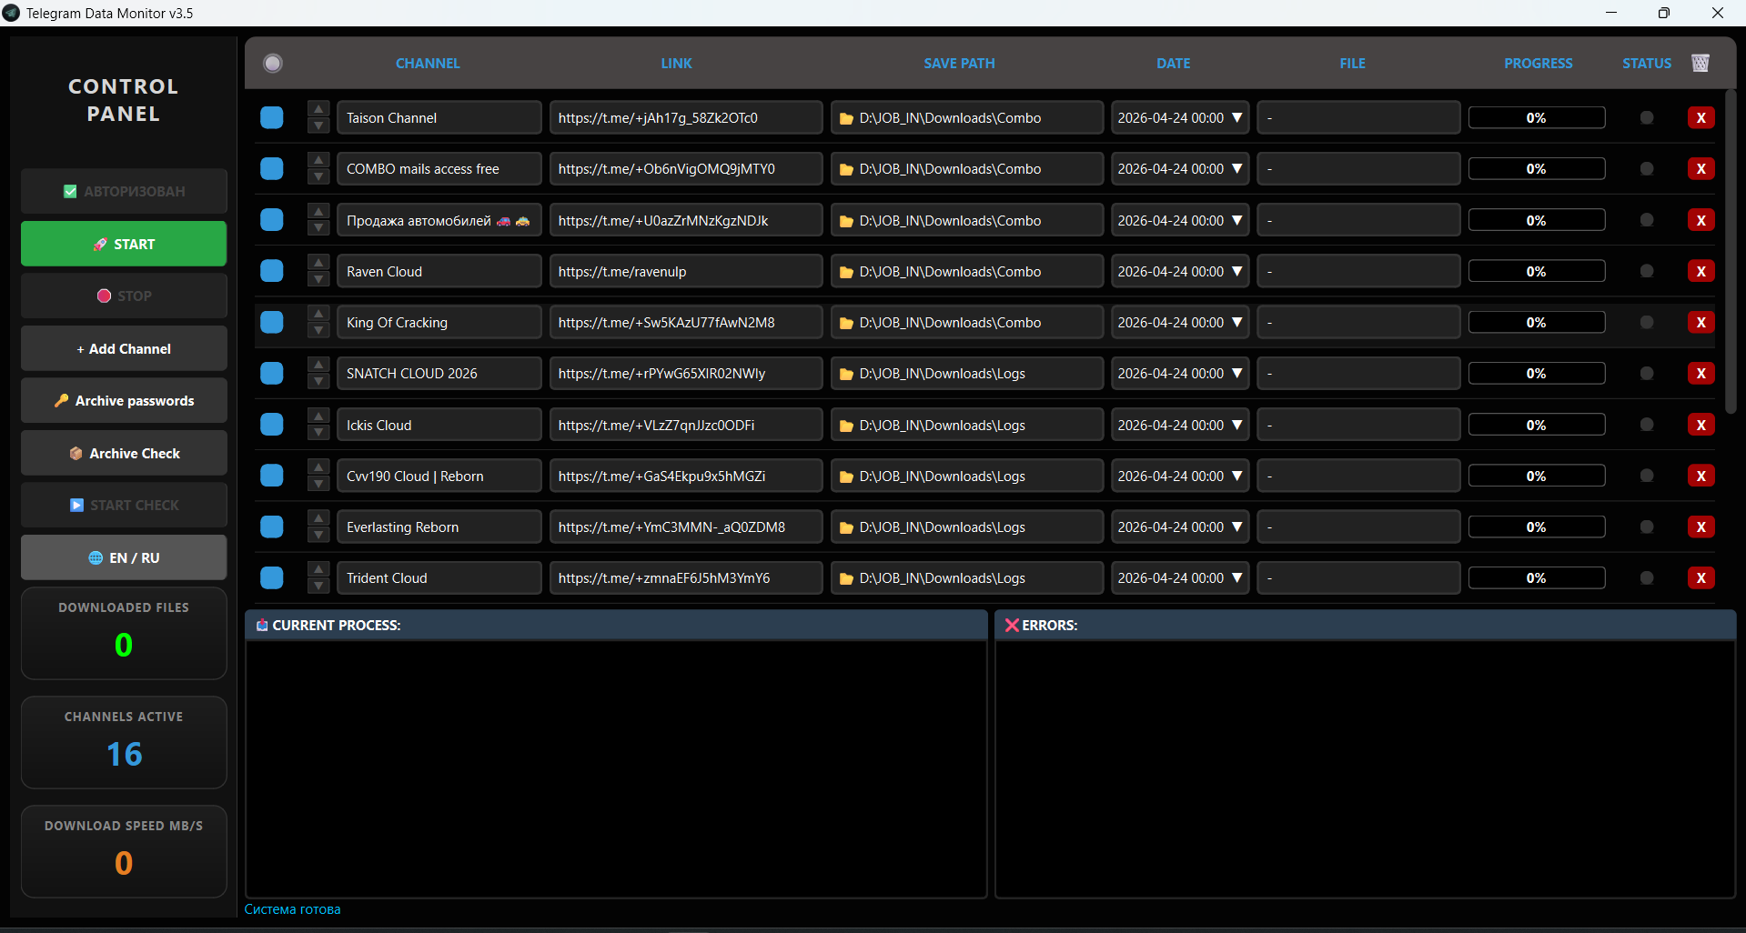Open folder picker for Trident Cloud path
This screenshot has height=933, width=1746.
click(846, 578)
